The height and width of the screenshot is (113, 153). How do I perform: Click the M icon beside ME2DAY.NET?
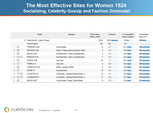(x=18, y=80)
